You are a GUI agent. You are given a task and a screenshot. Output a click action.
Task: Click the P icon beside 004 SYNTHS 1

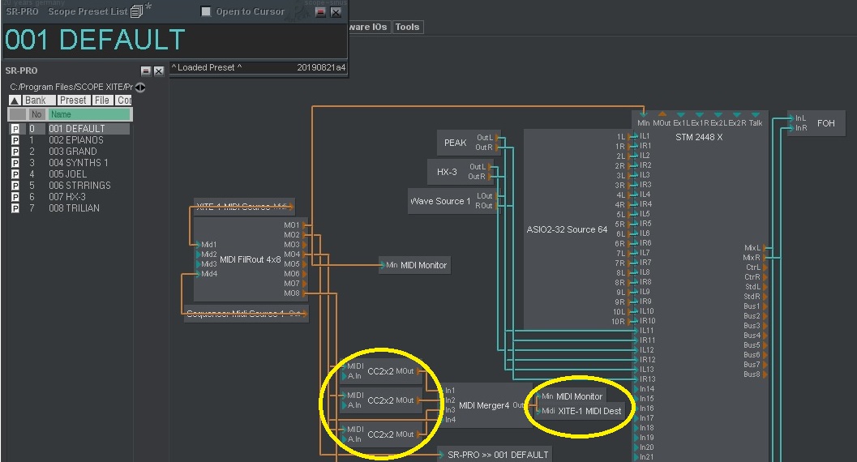[15, 163]
